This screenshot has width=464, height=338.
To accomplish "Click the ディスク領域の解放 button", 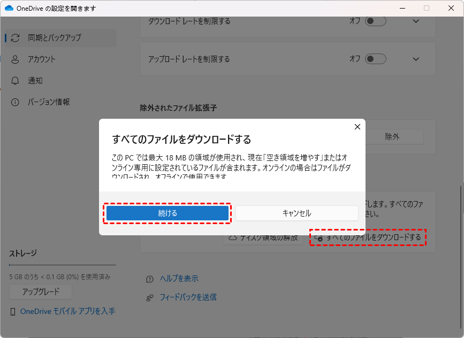I will (x=263, y=240).
